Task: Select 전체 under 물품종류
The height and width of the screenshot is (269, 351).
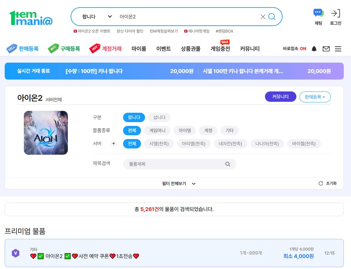Action: click(x=132, y=130)
